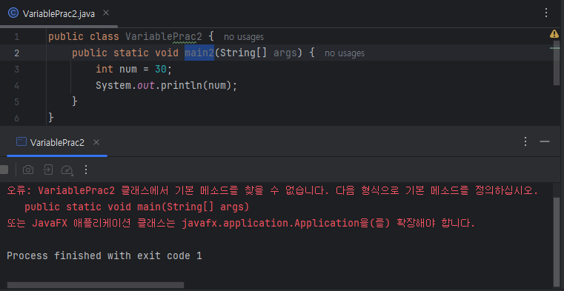Click the number 30 in code

(161, 69)
